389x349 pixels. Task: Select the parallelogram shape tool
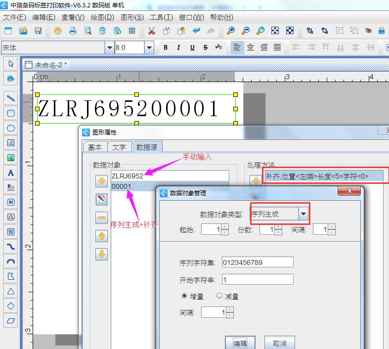tap(11, 321)
